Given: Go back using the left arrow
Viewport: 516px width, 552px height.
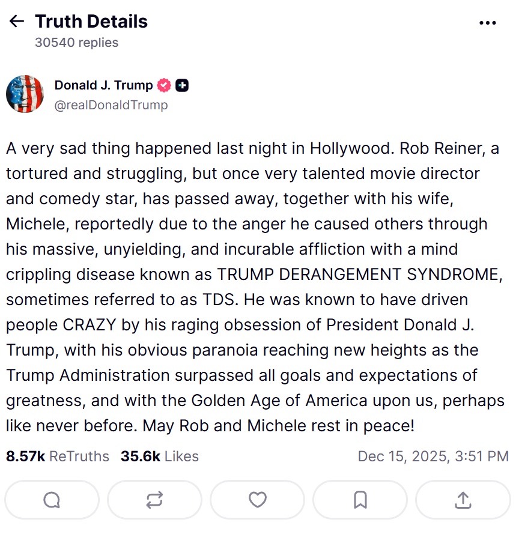Looking at the screenshot, I should (16, 21).
